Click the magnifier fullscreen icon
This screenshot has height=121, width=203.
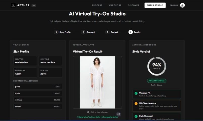88,112
